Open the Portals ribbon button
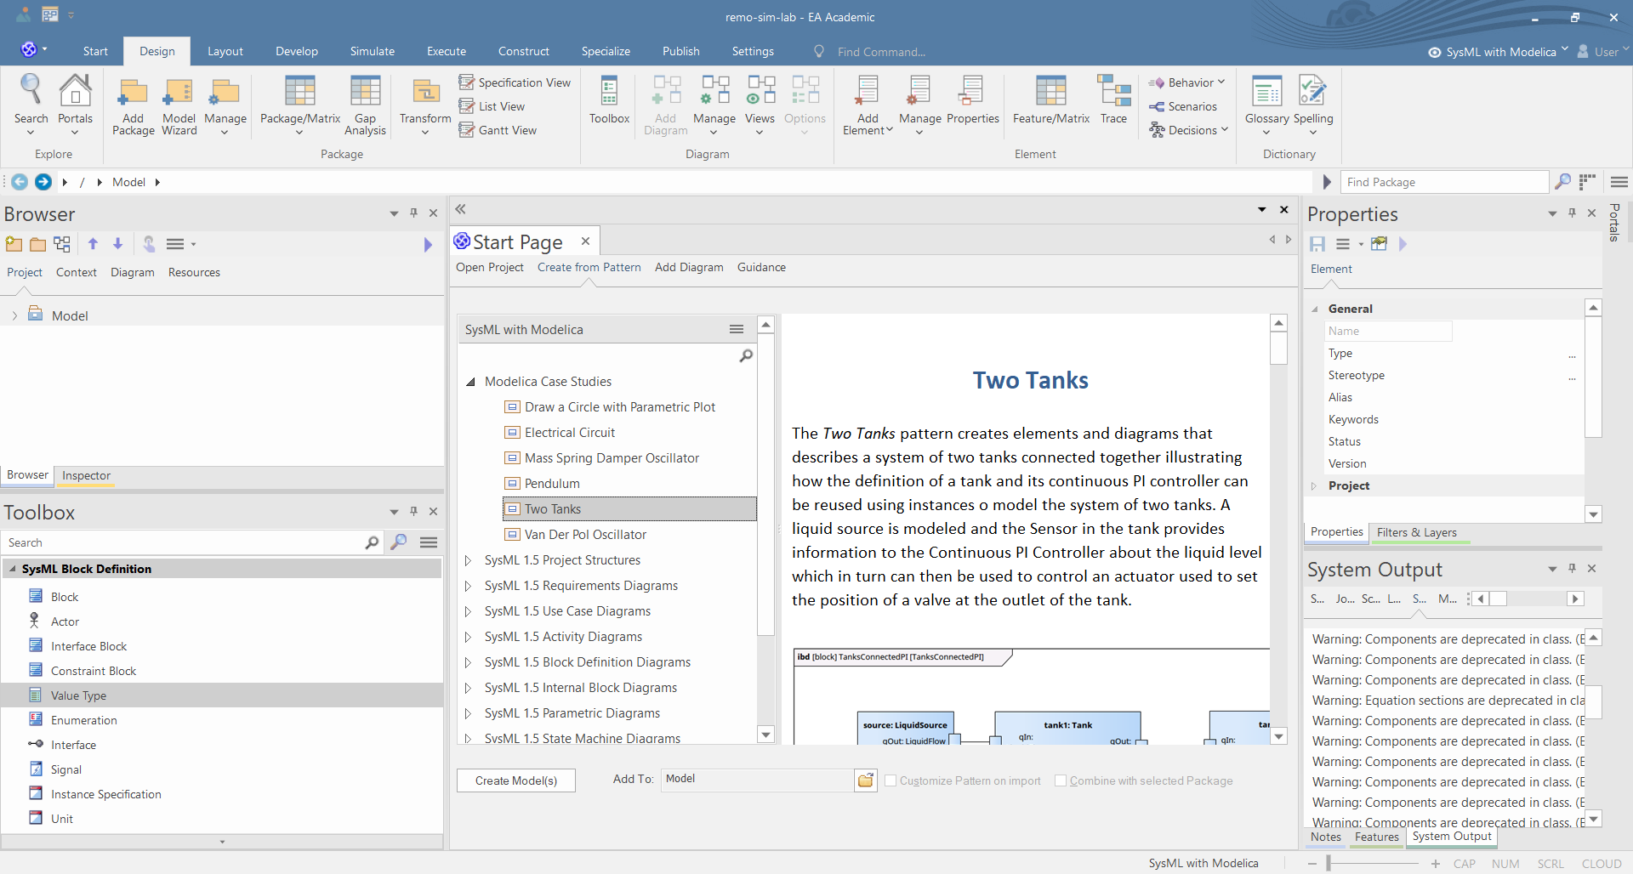 75,104
